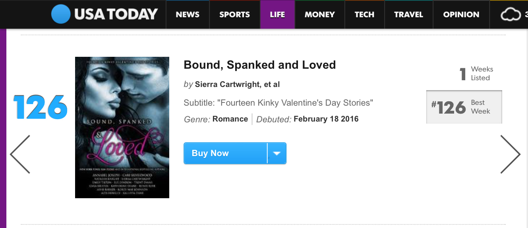The width and height of the screenshot is (528, 228).
Task: Click the USA TODAY blue circle logo
Action: point(61,14)
